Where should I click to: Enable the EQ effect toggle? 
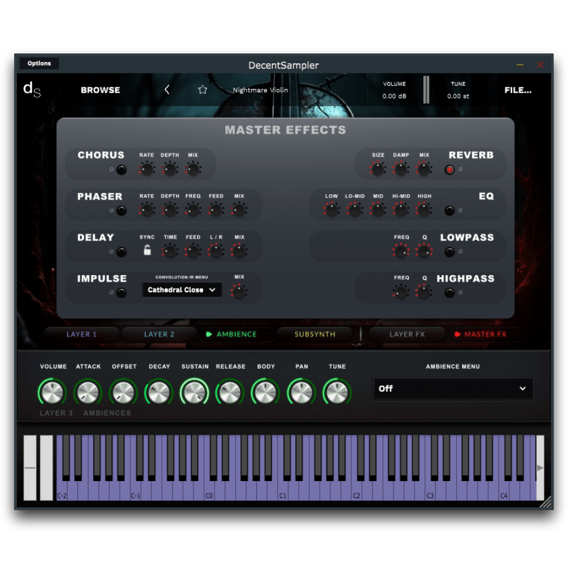click(449, 211)
